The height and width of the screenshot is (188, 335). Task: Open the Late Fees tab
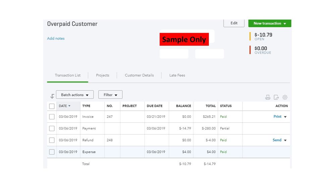click(x=177, y=75)
